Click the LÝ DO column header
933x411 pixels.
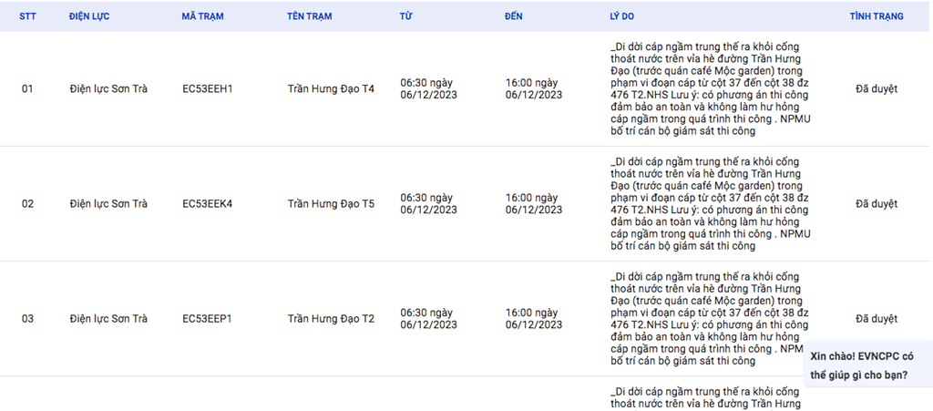623,17
